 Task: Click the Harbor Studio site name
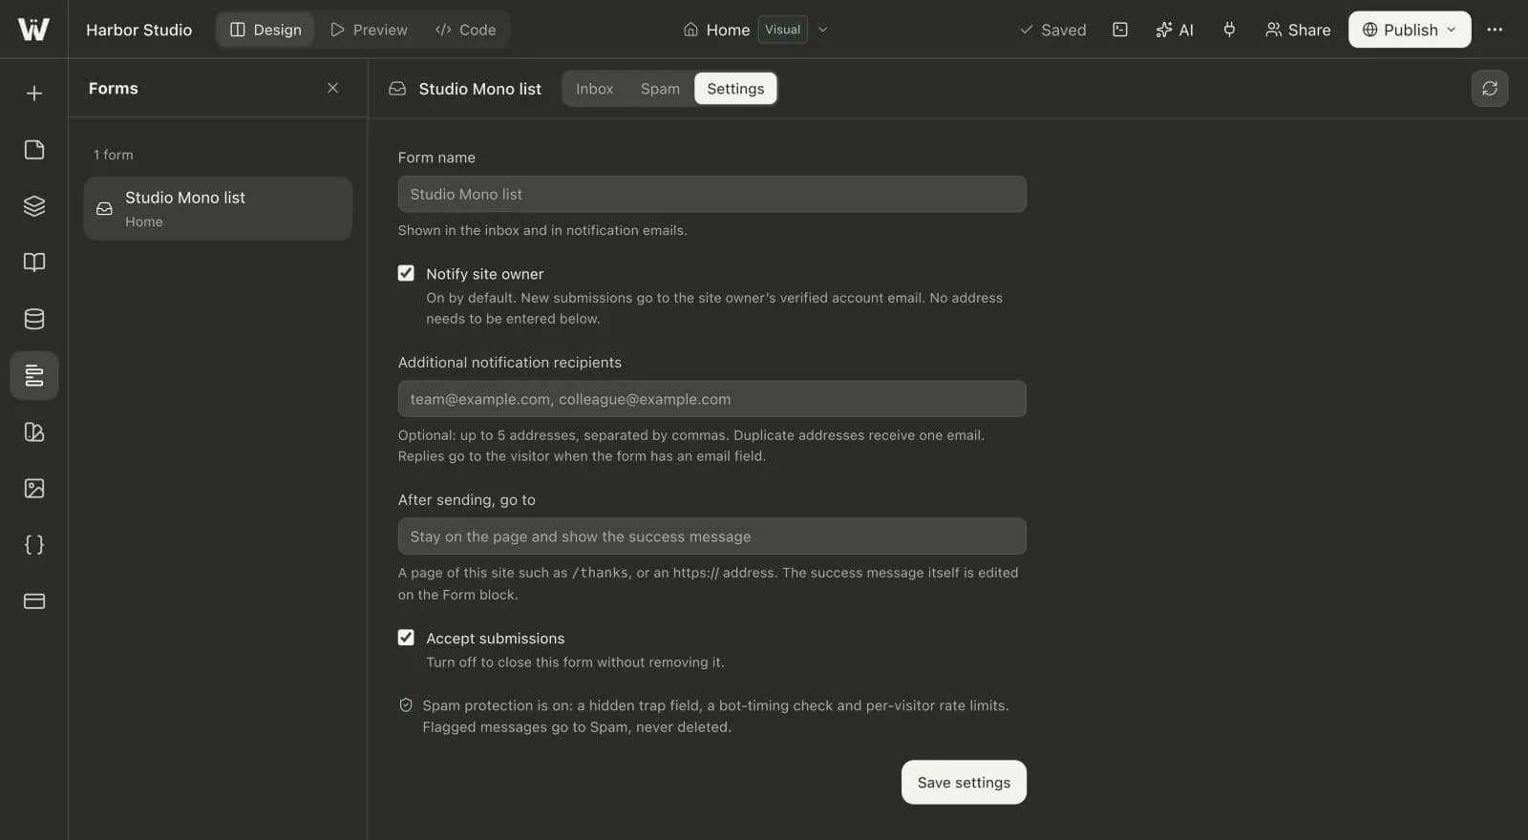coord(139,30)
